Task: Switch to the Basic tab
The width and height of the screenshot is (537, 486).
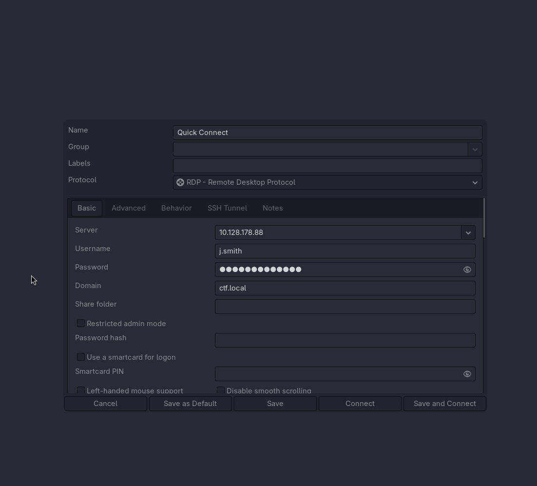Action: pyautogui.click(x=87, y=208)
